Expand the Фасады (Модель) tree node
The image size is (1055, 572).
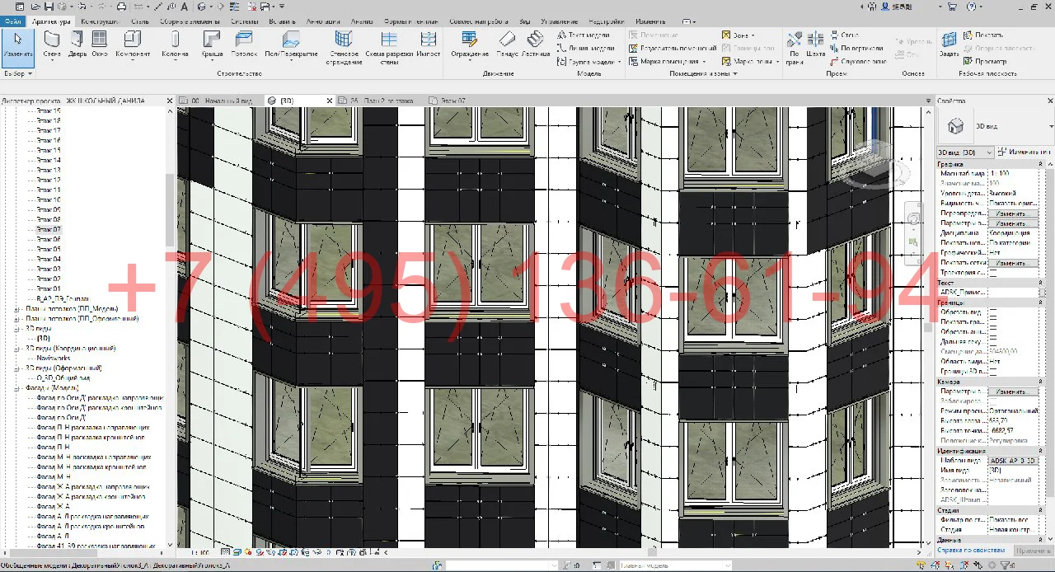click(17, 388)
